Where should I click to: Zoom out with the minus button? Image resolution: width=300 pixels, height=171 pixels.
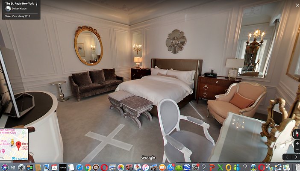297,150
